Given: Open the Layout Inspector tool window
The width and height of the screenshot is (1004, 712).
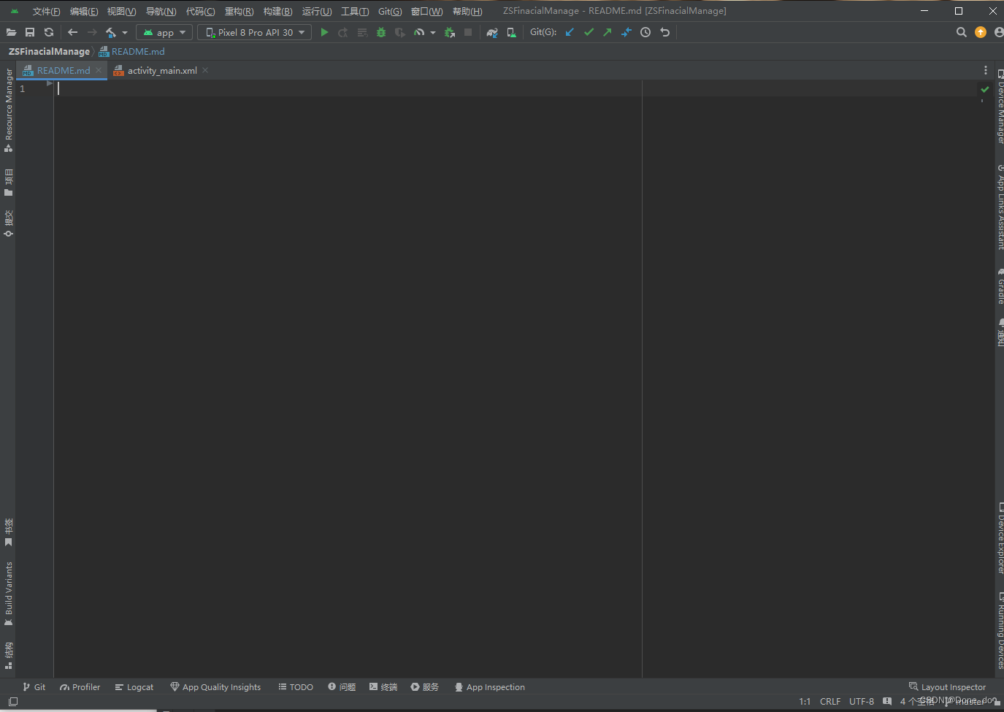Looking at the screenshot, I should tap(947, 687).
